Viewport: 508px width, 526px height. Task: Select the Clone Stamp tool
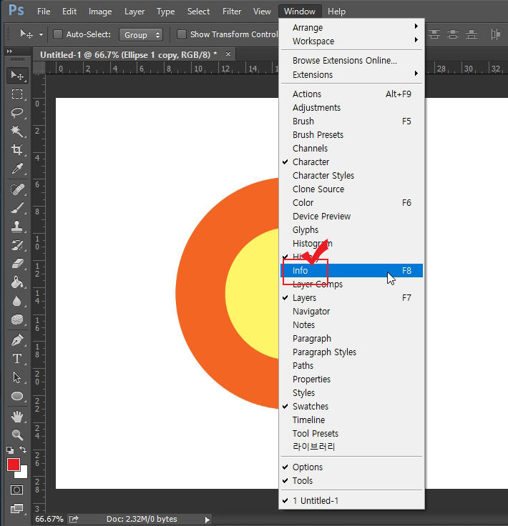pos(17,227)
